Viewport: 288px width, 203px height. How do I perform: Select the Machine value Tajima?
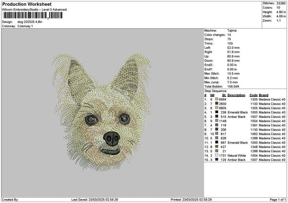232,31
